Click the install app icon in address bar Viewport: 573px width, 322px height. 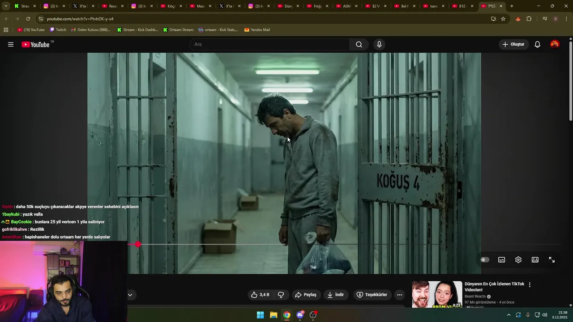click(x=493, y=19)
